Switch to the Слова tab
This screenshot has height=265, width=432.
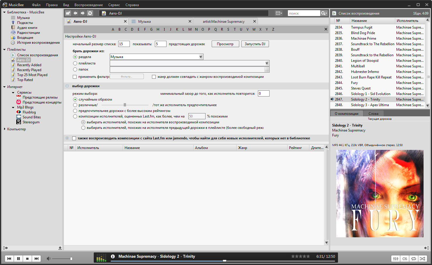[373, 114]
